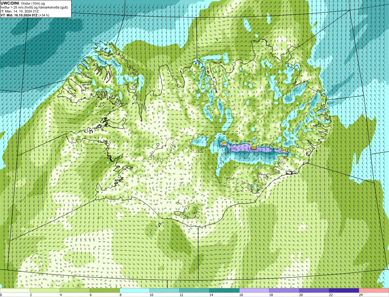Click the scale tick label "20"
389x297 pixels.
pos(301,295)
